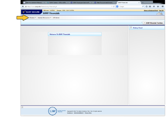The image size is (166, 117).
Task: Collapse the History Panel with its arrow
Action: pyautogui.click(x=131, y=27)
